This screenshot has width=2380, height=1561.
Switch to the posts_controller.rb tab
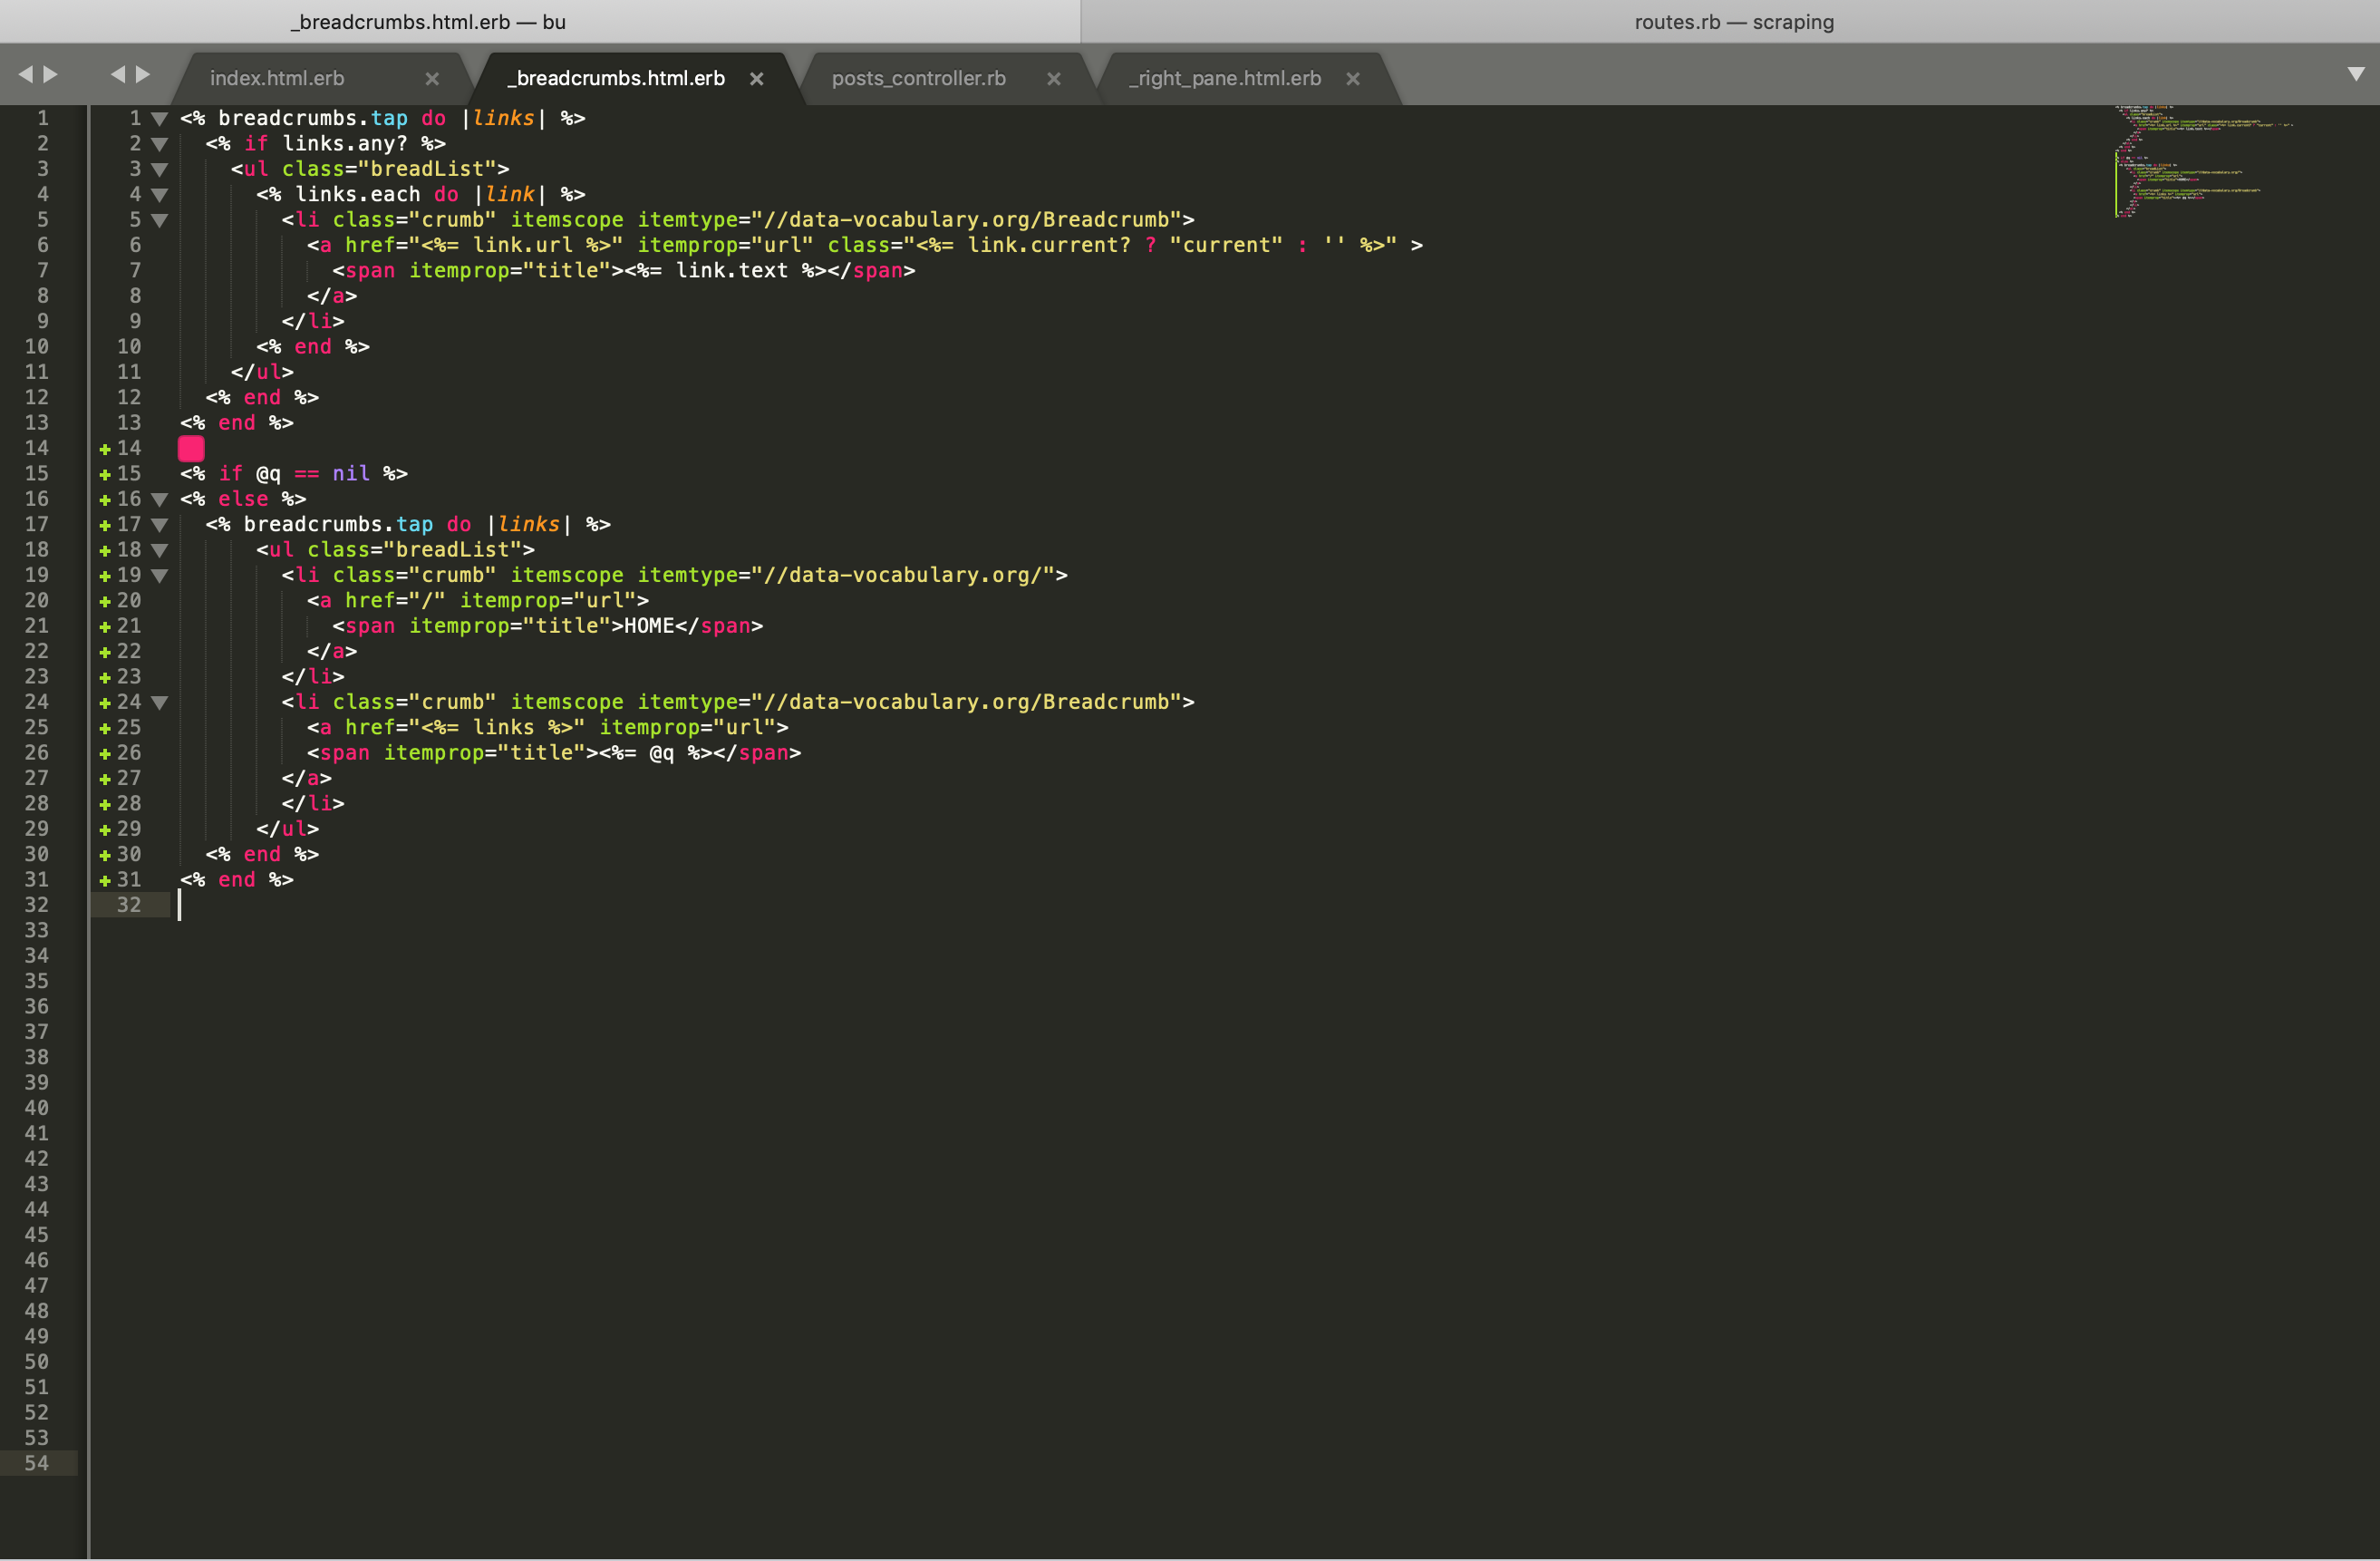pos(918,79)
